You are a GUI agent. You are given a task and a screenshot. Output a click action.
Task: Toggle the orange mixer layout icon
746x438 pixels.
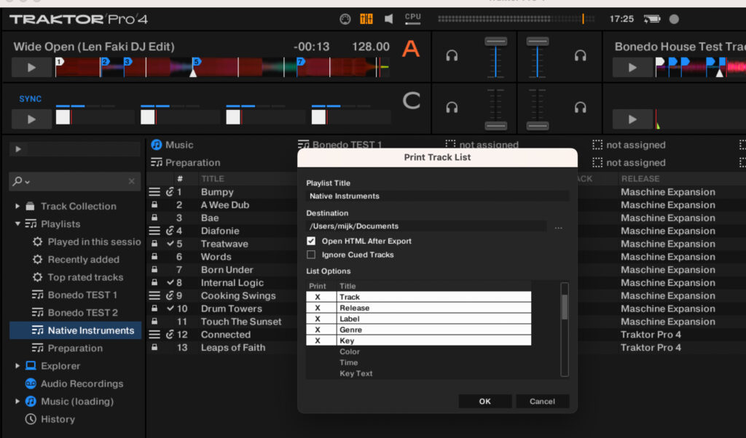point(366,19)
